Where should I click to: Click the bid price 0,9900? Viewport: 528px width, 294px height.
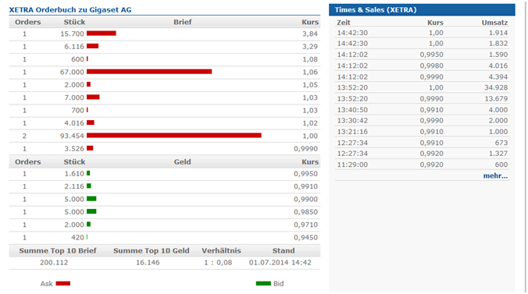pos(305,199)
